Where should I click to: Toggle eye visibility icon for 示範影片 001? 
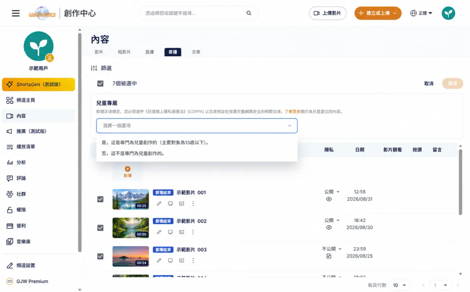(x=329, y=199)
